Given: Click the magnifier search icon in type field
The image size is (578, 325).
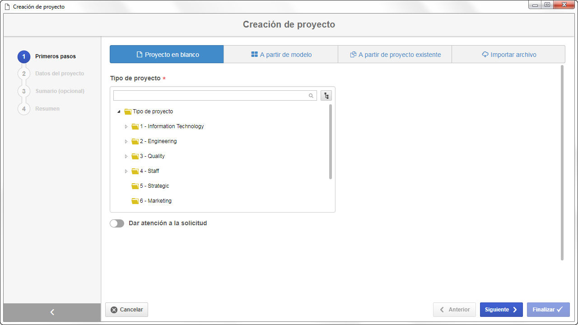Looking at the screenshot, I should [x=311, y=96].
